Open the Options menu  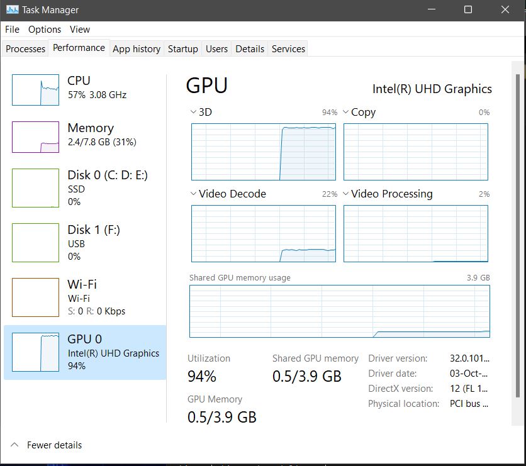tap(45, 30)
